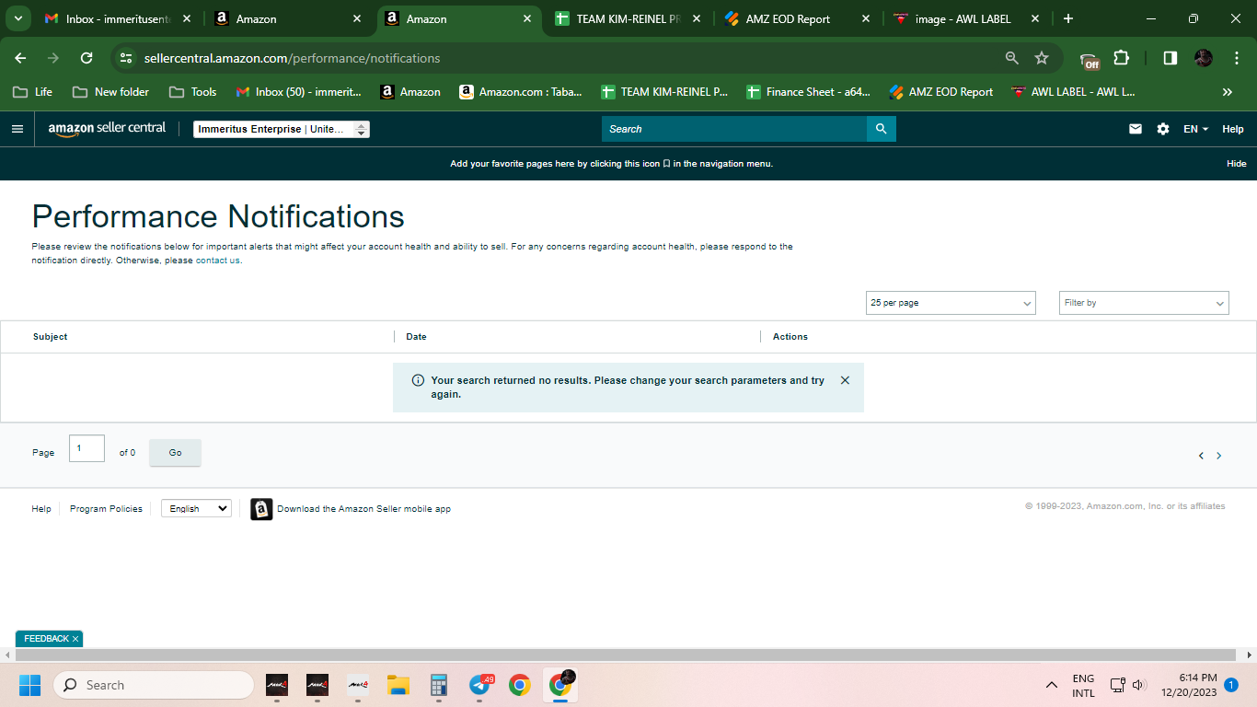The height and width of the screenshot is (707, 1257).
Task: Switch to the image - AWL LABEL tab
Action: [x=967, y=18]
